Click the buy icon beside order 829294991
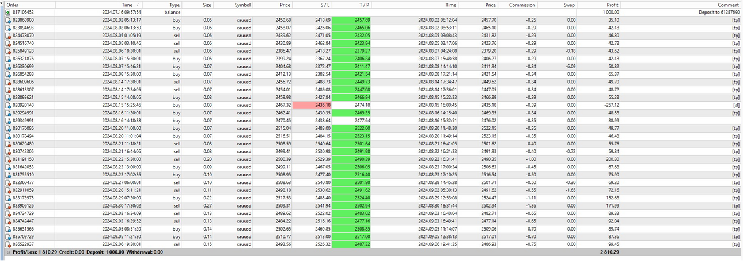Image resolution: width=743 pixels, height=261 pixels. point(7,113)
